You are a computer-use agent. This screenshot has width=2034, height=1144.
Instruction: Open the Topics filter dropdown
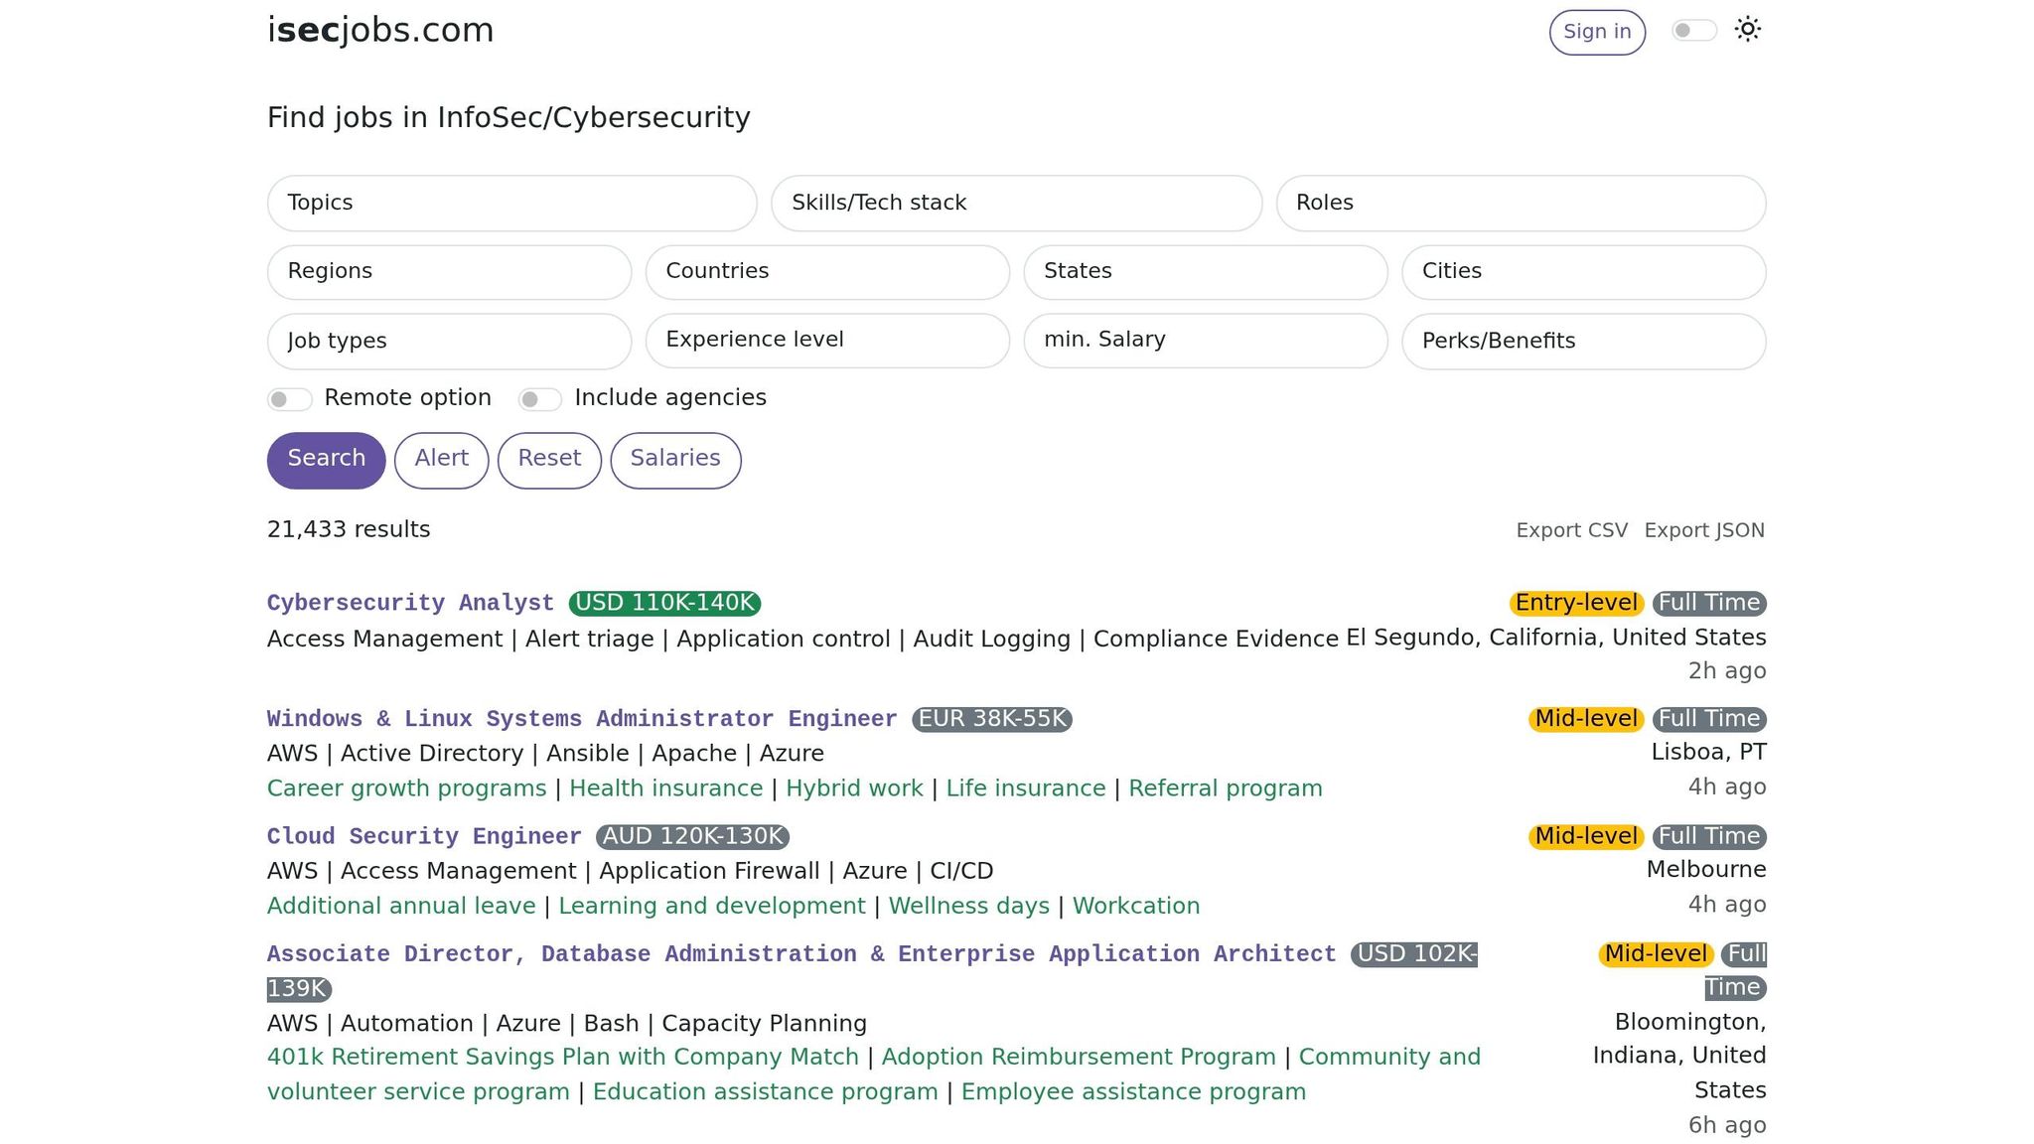pyautogui.click(x=512, y=204)
